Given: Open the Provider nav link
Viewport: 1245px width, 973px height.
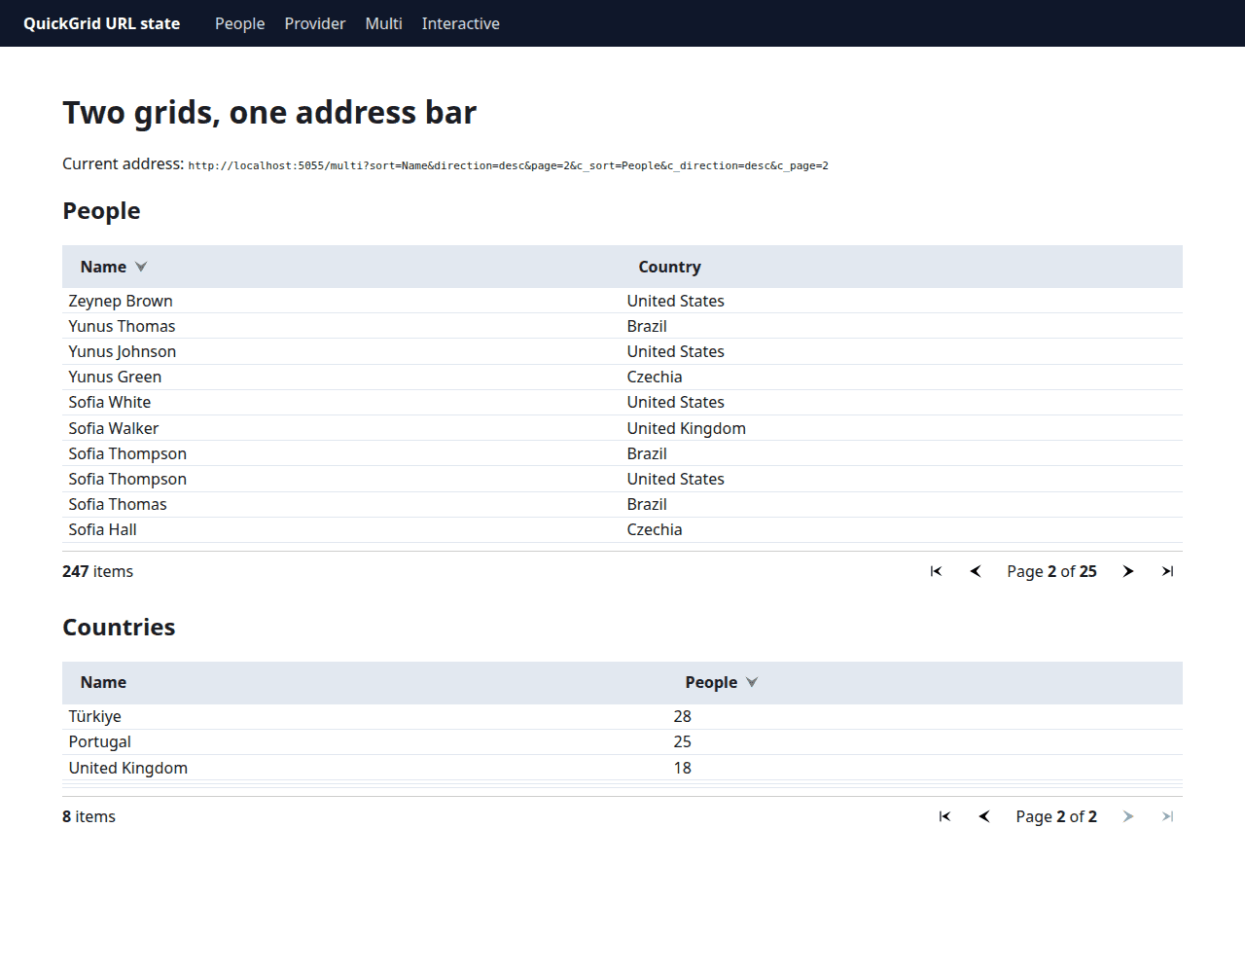Looking at the screenshot, I should point(314,23).
